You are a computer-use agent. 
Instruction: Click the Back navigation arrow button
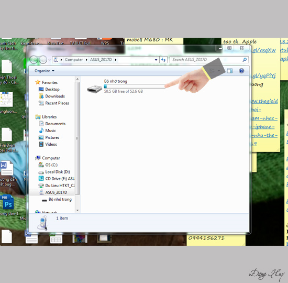34,60
